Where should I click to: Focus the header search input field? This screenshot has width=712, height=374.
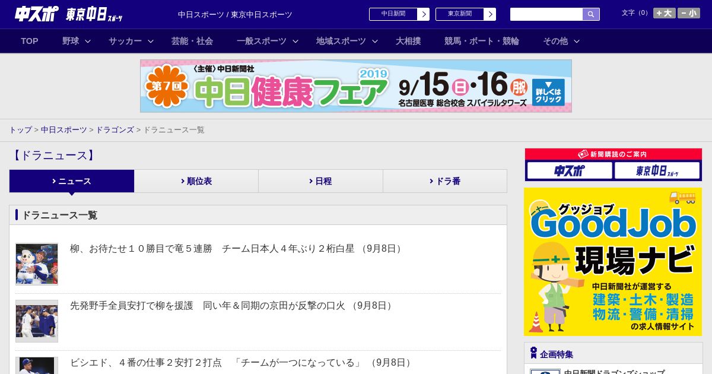(546, 14)
